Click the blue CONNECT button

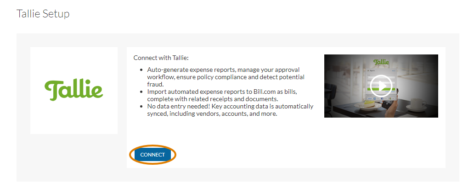(152, 155)
